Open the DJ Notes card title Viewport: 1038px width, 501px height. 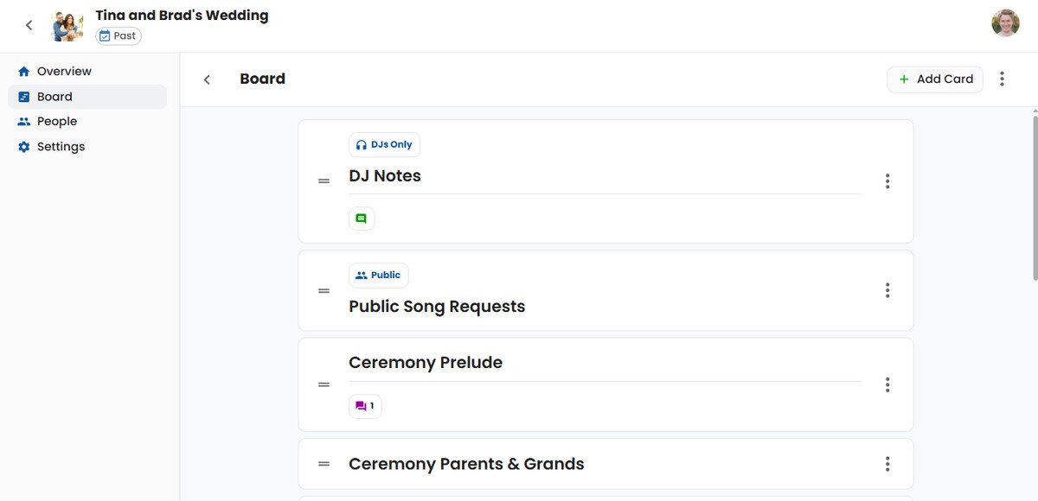pyautogui.click(x=385, y=176)
